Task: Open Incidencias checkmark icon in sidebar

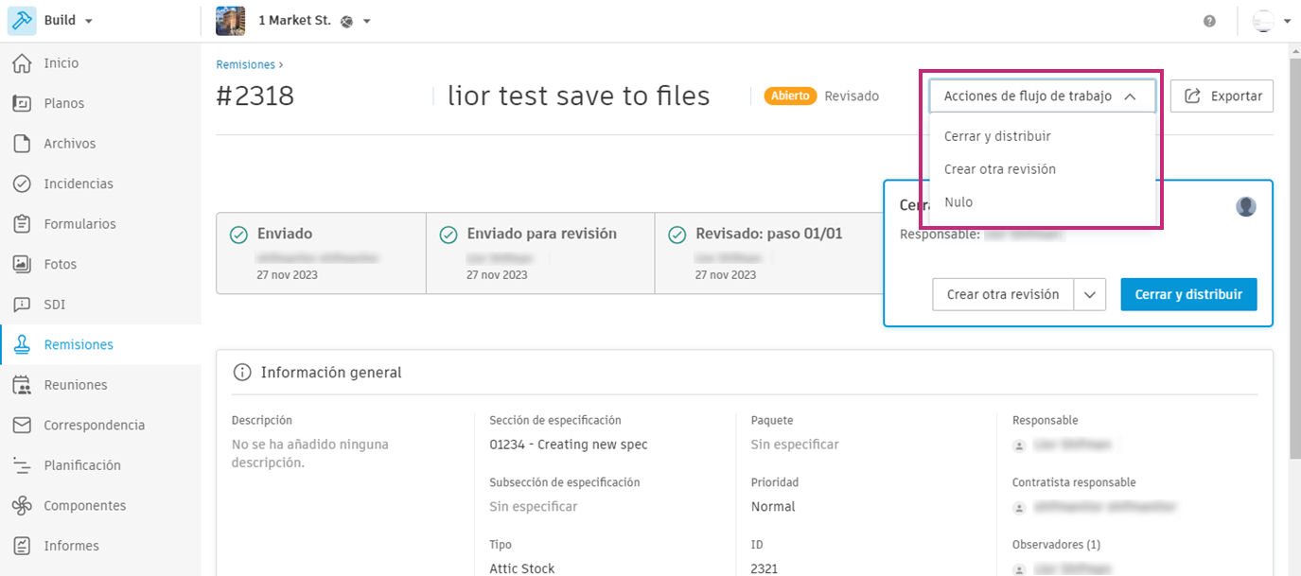Action: point(22,184)
